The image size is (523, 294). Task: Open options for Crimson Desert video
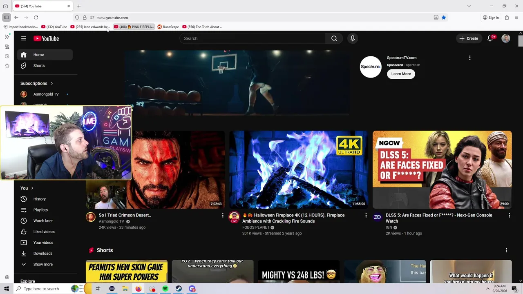[x=223, y=215]
